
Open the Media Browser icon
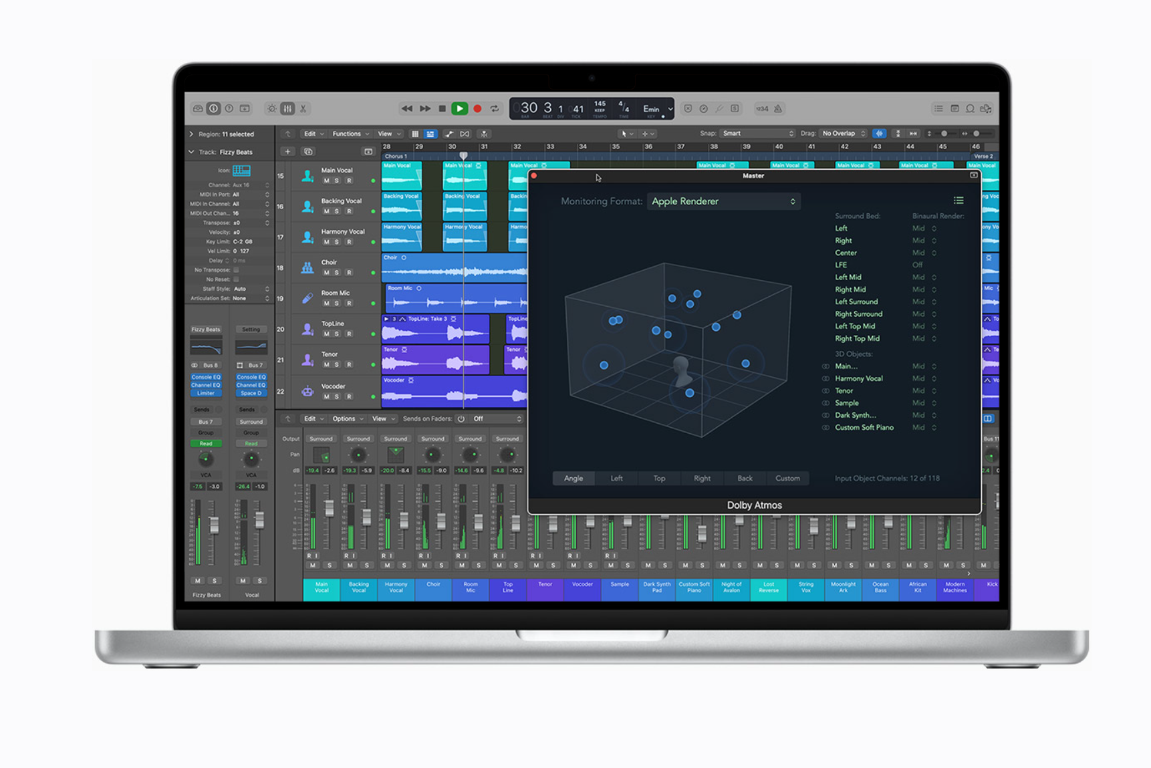coord(986,108)
